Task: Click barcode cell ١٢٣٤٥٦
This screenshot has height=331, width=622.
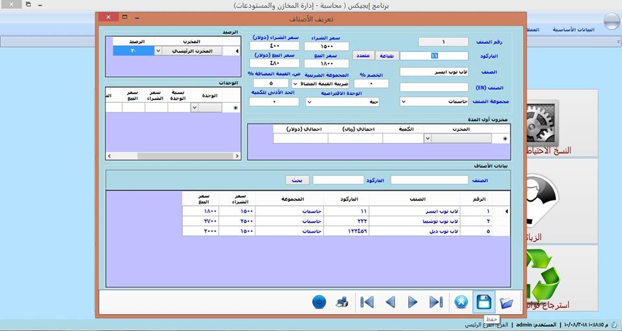Action: coord(346,231)
